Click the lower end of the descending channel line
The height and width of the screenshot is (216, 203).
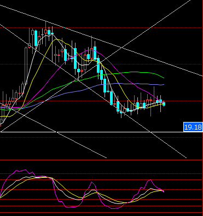(185, 157)
